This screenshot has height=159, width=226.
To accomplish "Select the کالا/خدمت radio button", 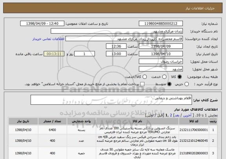I will [x=144, y=77].
